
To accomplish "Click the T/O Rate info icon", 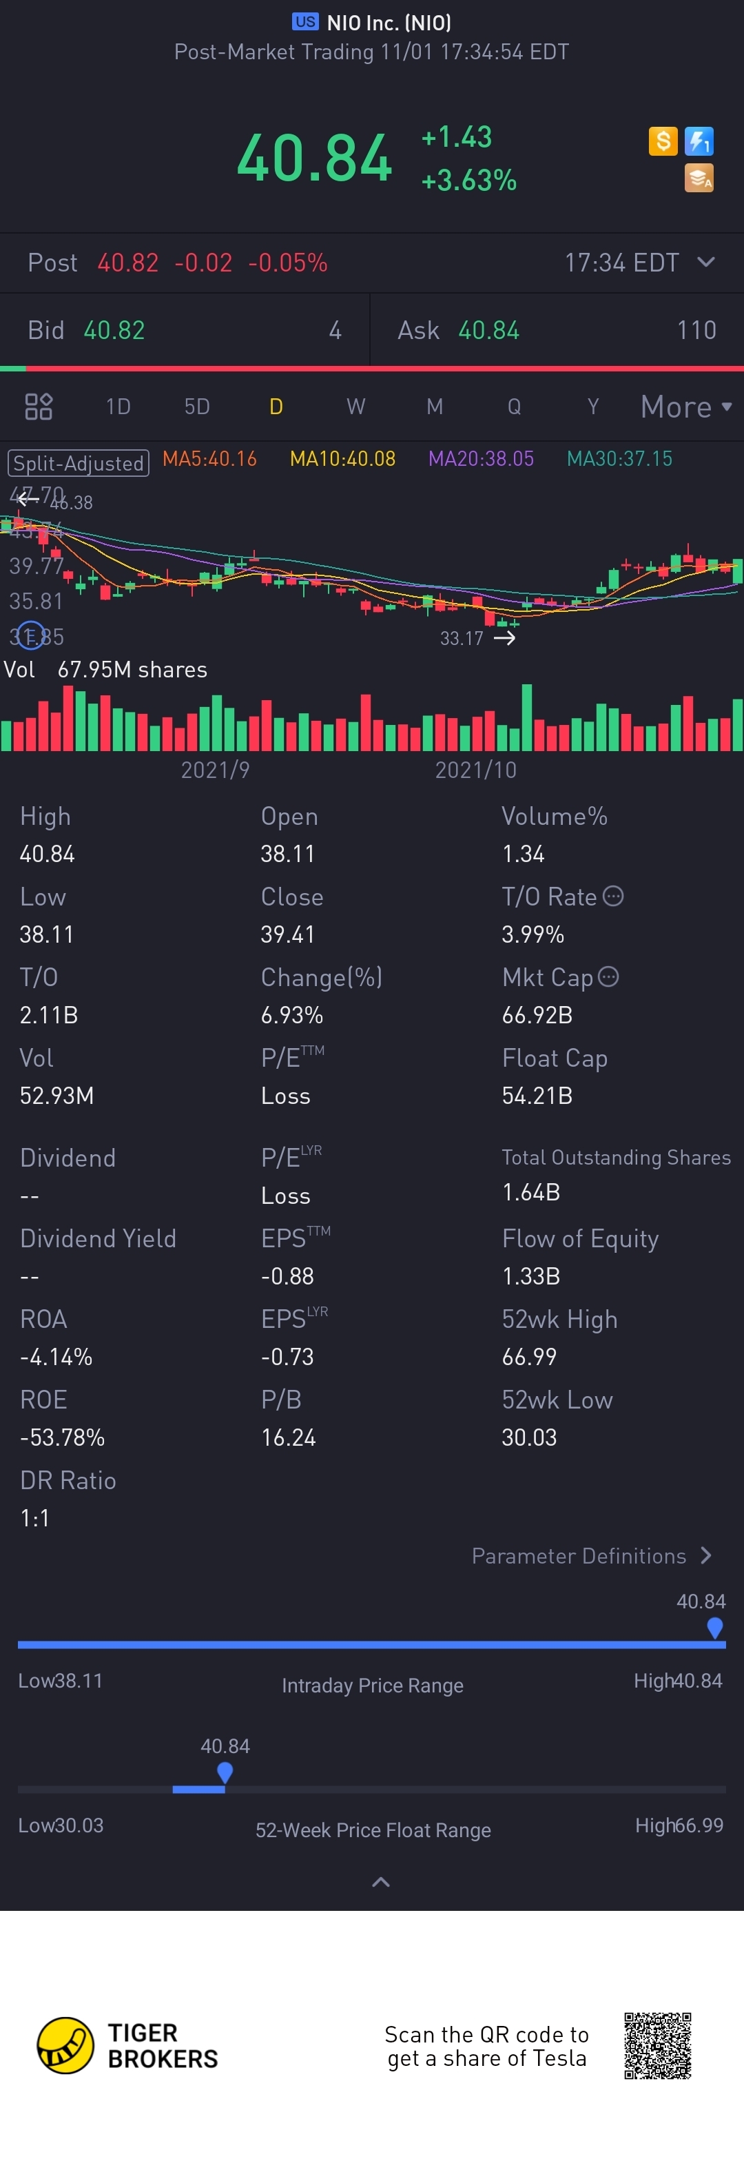I will pyautogui.click(x=614, y=896).
